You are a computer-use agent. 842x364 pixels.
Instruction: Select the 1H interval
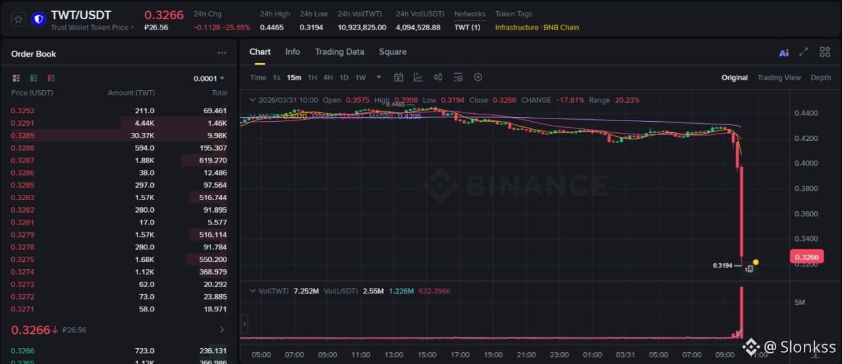click(312, 78)
